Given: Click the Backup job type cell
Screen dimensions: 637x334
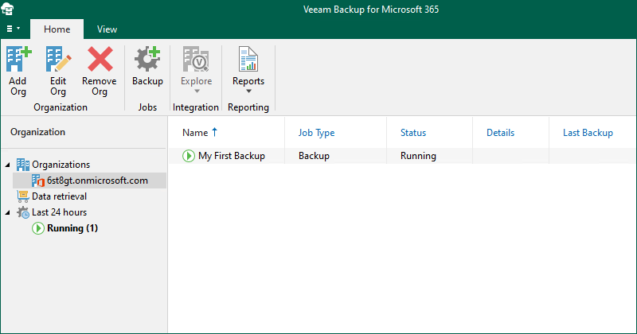Looking at the screenshot, I should [314, 156].
